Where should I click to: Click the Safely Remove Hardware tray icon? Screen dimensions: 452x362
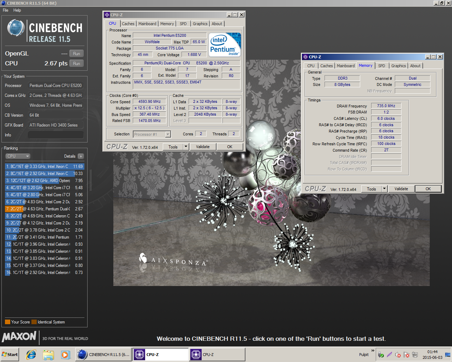(381, 355)
